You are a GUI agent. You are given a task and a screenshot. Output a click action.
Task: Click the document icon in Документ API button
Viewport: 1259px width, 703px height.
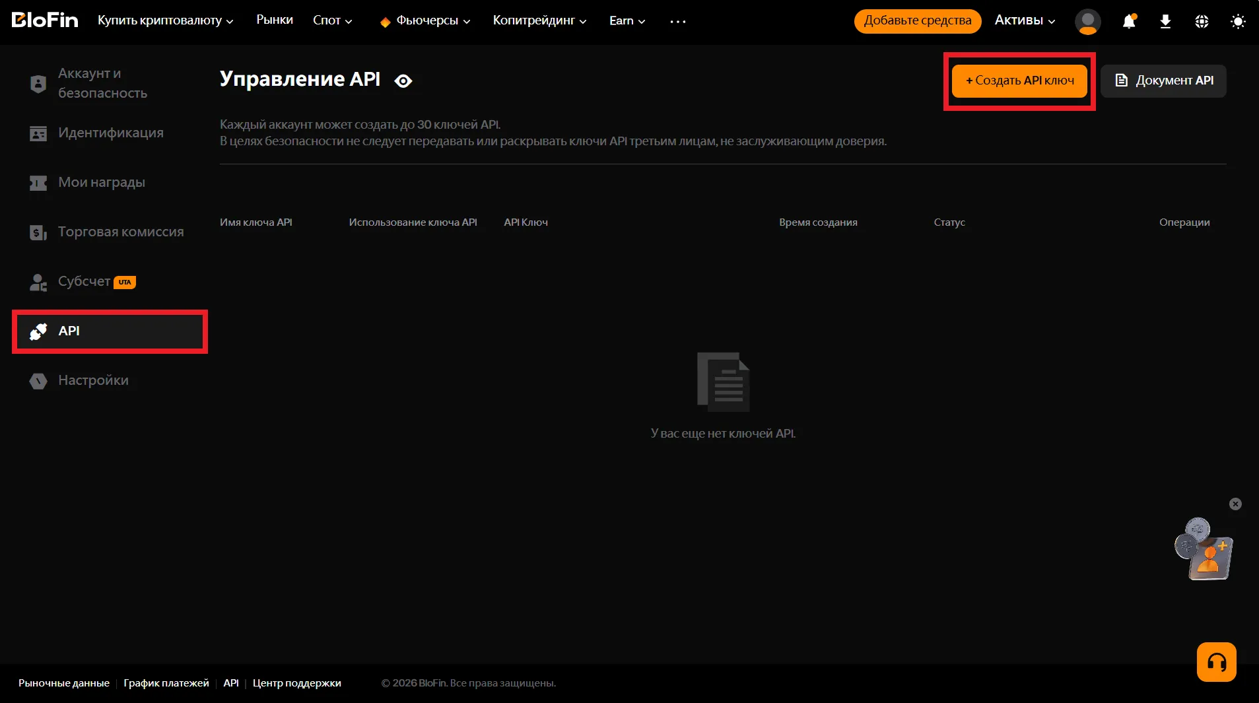tap(1121, 81)
